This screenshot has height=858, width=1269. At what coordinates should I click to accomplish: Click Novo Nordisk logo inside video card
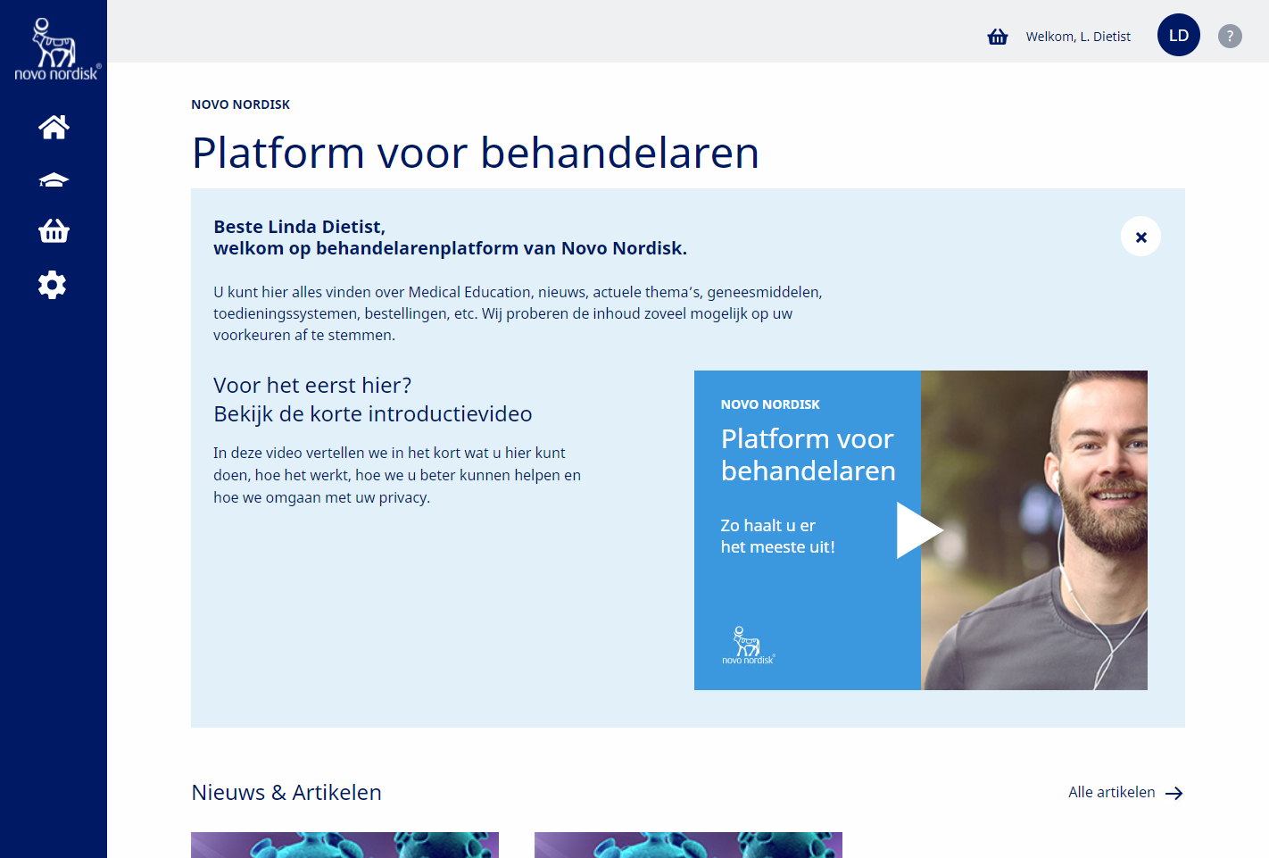(x=748, y=646)
